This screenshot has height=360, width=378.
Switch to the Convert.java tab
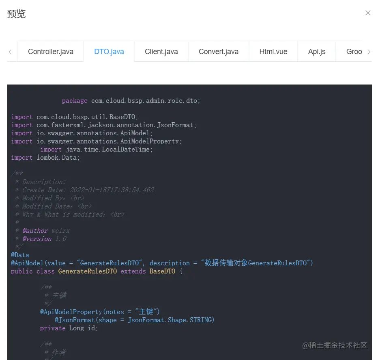click(219, 52)
